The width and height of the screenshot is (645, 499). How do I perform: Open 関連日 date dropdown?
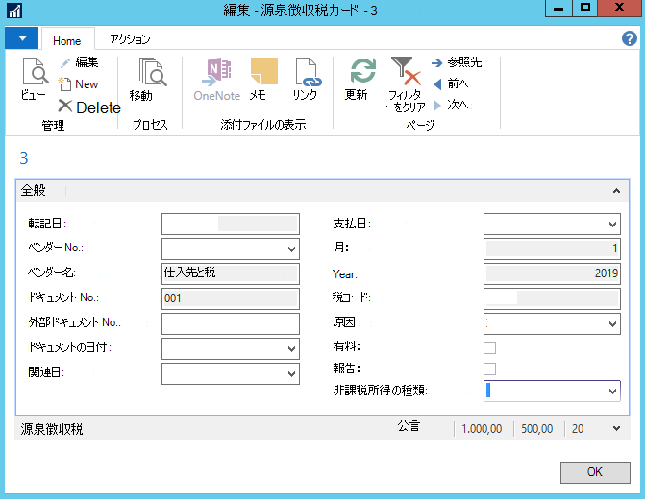pyautogui.click(x=291, y=373)
